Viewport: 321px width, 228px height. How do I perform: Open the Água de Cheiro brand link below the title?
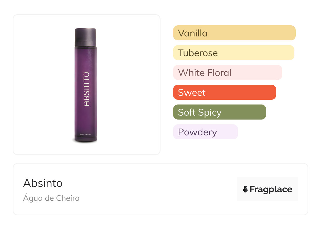(x=51, y=198)
